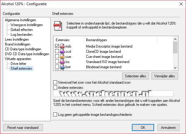Open DVD CD Data type instellingen
Image resolution: width=186 pixels, height=134 pixels.
pos(27,54)
